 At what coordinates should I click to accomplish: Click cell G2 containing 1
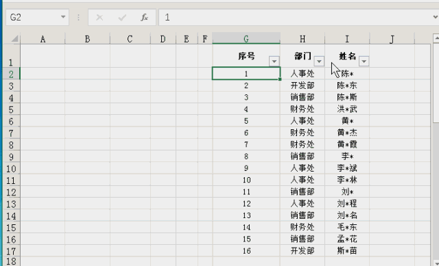click(x=246, y=74)
